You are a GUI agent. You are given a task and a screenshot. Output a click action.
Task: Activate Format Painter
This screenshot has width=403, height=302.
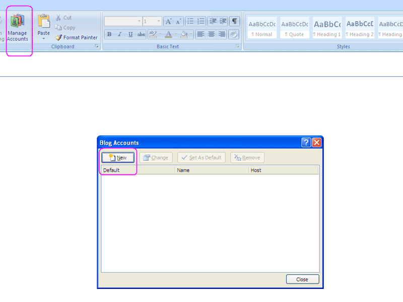(77, 37)
